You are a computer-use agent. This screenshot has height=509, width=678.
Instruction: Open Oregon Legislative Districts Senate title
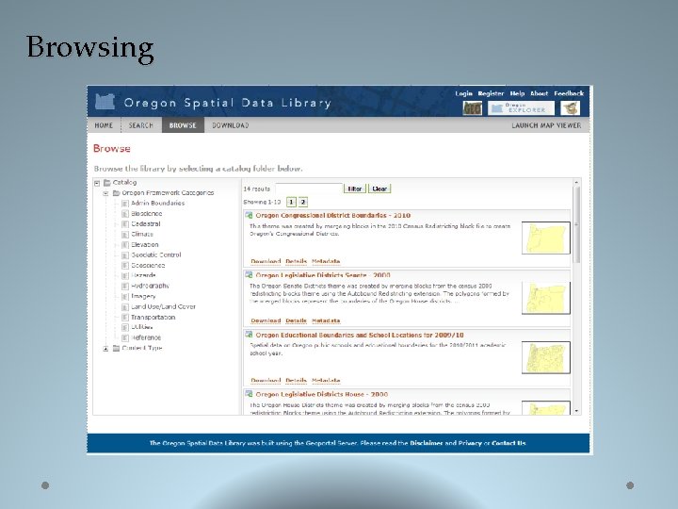click(323, 275)
